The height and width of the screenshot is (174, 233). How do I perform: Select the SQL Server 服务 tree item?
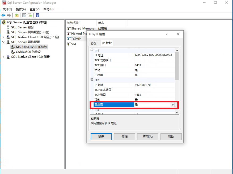(x=23, y=27)
